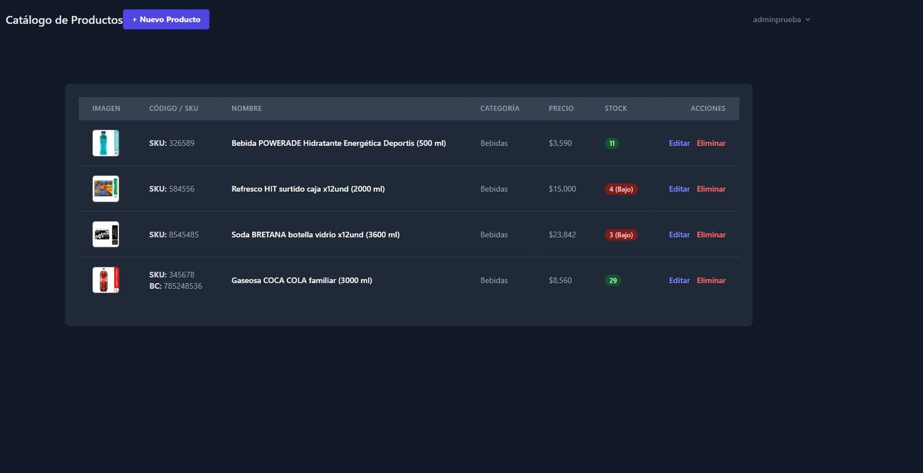The width and height of the screenshot is (923, 473).
Task: Select the Refresco HIT surtido caja name
Action: tap(308, 189)
